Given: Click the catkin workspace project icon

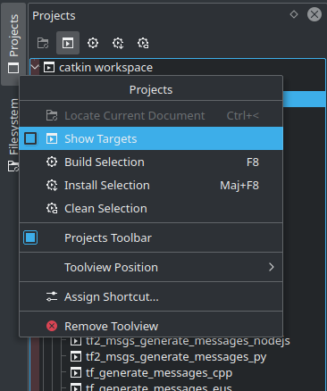Looking at the screenshot, I should click(x=49, y=67).
